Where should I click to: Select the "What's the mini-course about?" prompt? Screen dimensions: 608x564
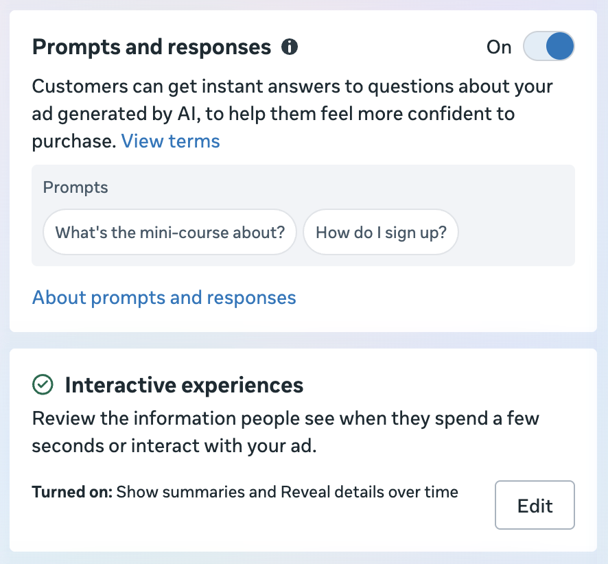169,232
